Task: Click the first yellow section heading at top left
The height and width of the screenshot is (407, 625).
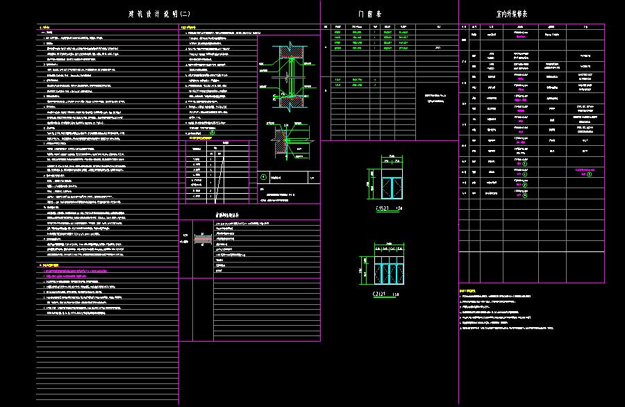Action: pos(42,28)
